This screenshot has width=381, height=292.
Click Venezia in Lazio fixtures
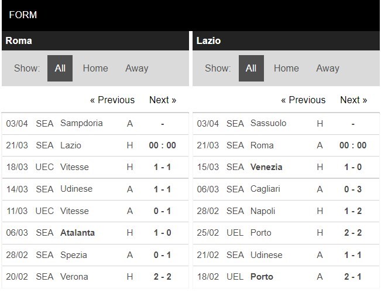click(266, 167)
